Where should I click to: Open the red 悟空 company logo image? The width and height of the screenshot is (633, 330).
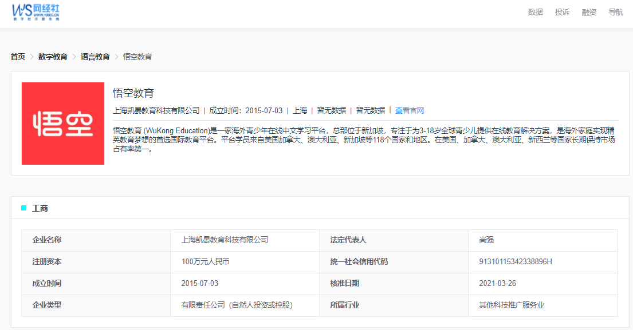click(x=63, y=124)
